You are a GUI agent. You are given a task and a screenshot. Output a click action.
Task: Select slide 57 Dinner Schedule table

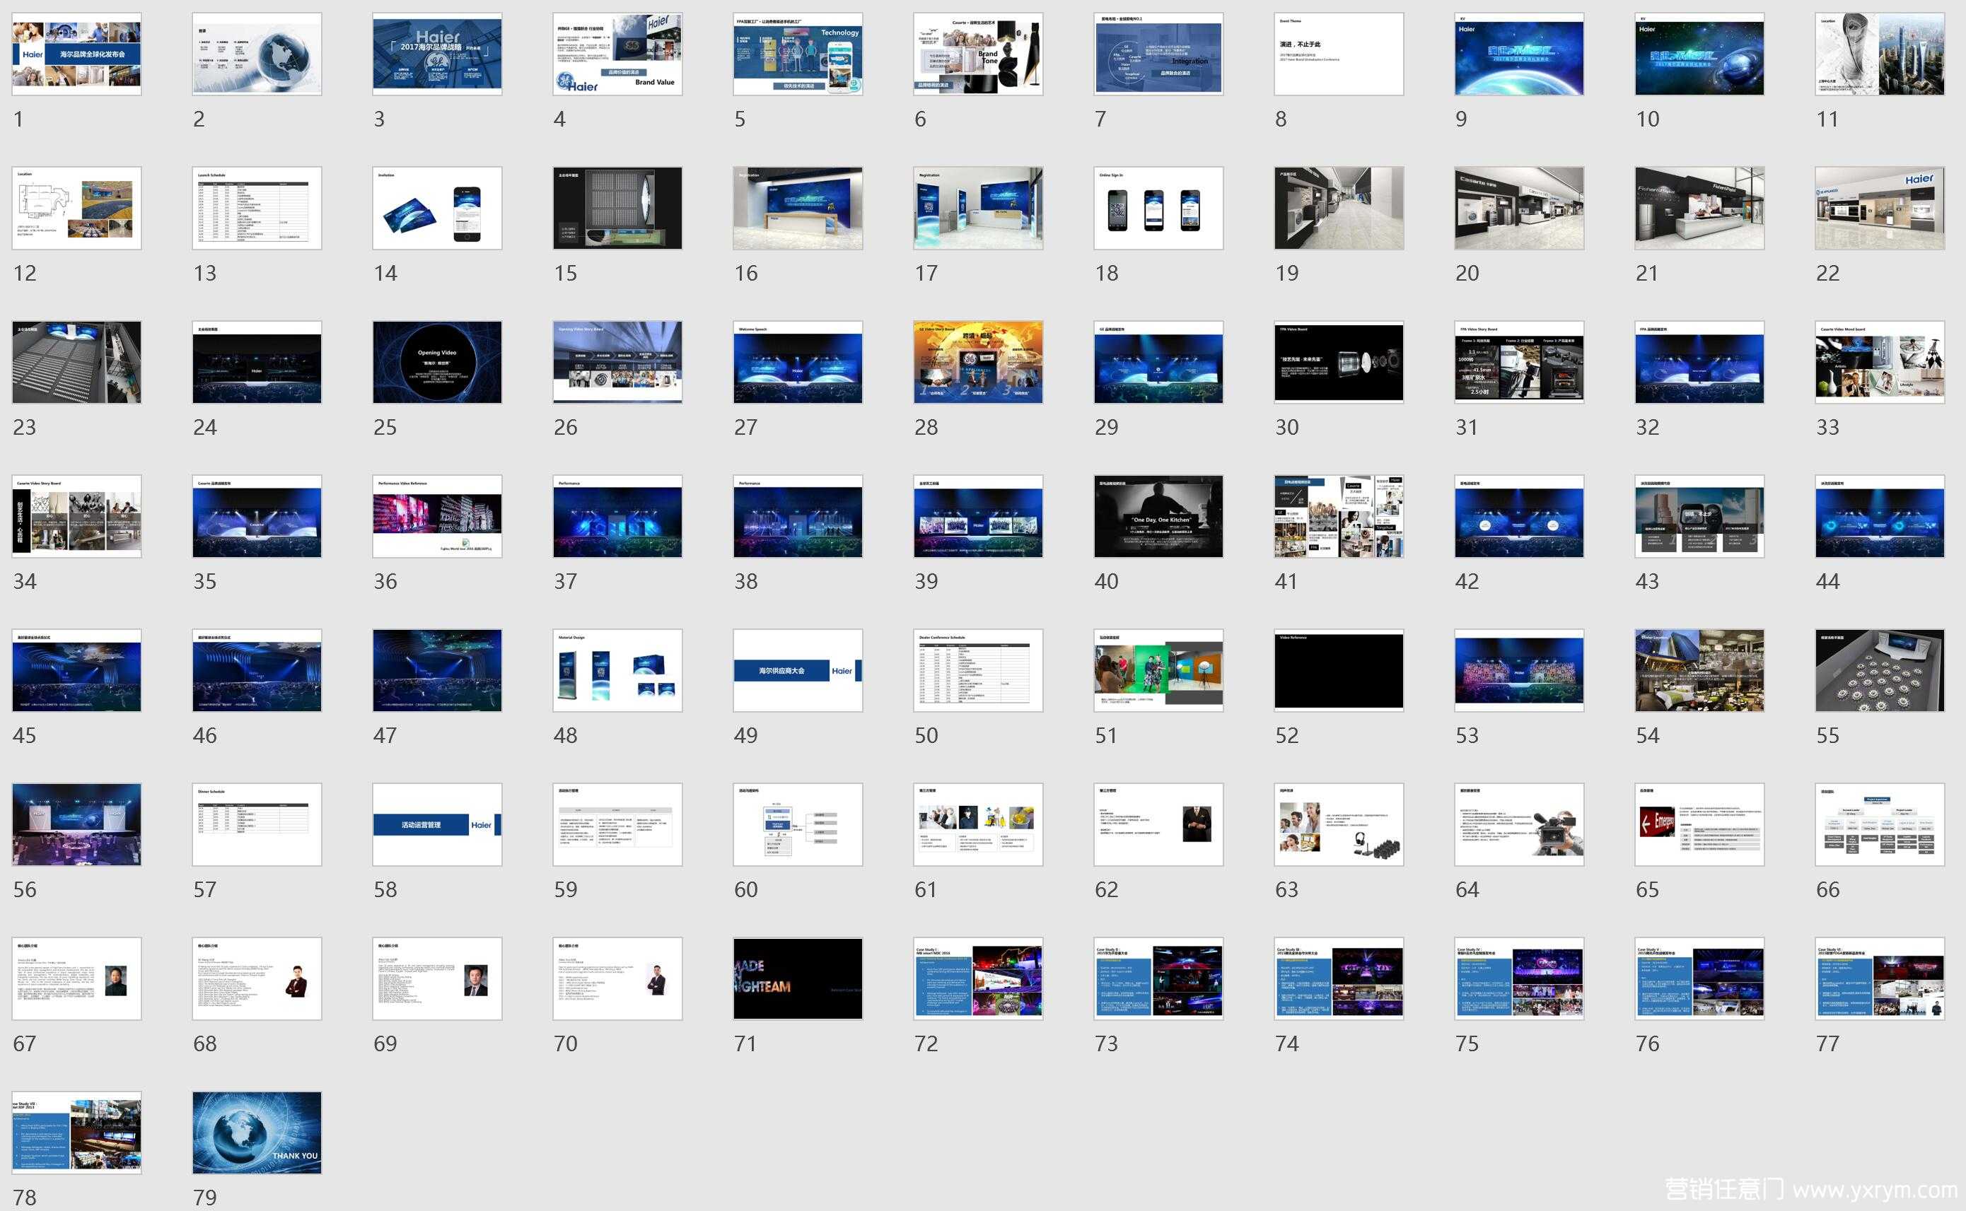(257, 825)
